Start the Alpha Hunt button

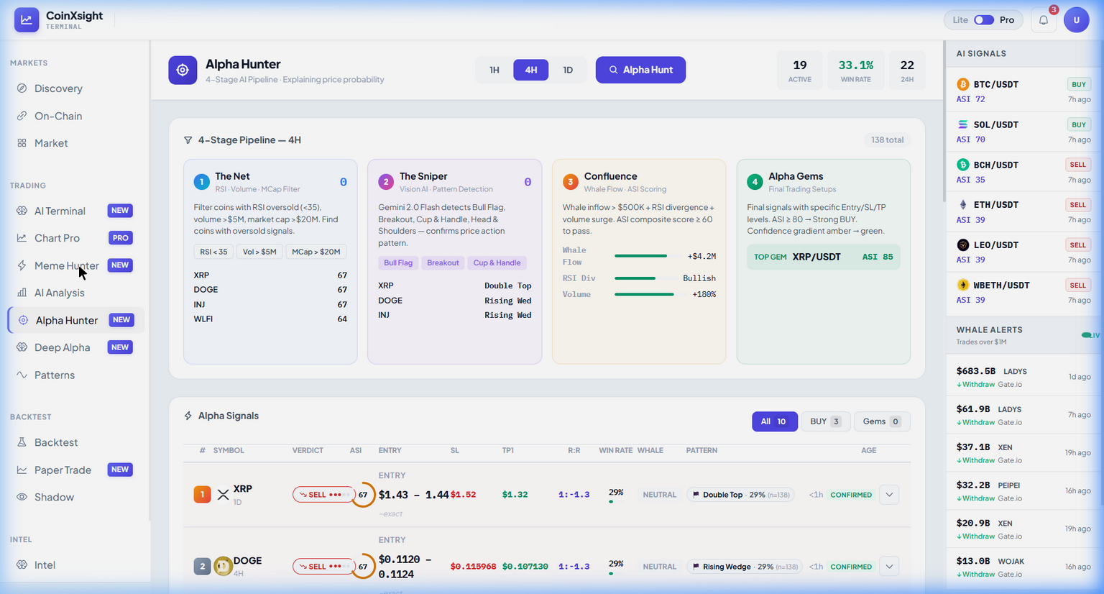click(640, 70)
